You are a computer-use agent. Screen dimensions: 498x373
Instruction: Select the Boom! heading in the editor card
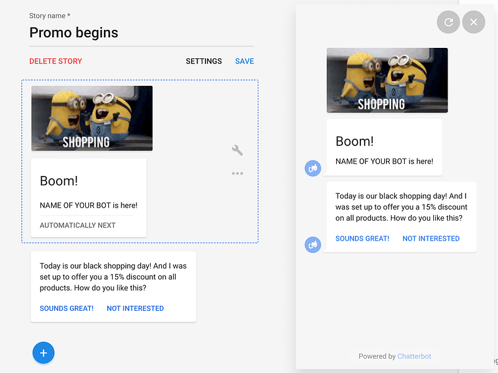coord(59,181)
